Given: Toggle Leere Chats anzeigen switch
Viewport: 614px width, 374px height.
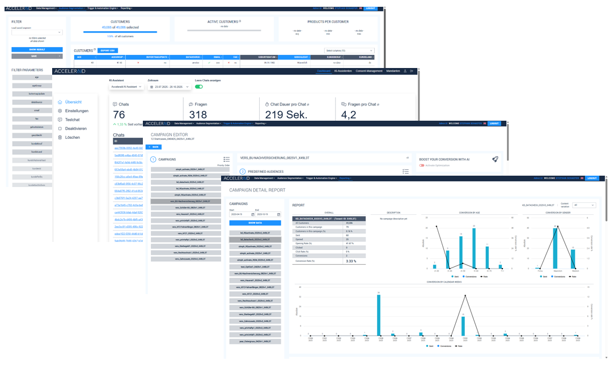Looking at the screenshot, I should click(199, 87).
